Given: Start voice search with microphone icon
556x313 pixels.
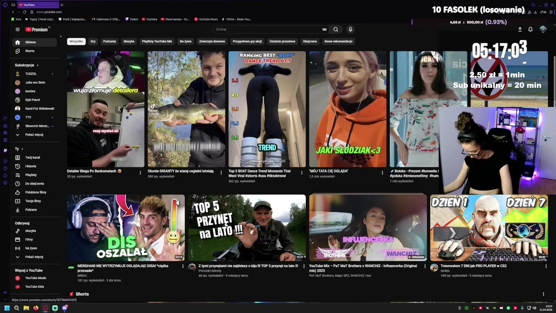Looking at the screenshot, I should point(350,30).
